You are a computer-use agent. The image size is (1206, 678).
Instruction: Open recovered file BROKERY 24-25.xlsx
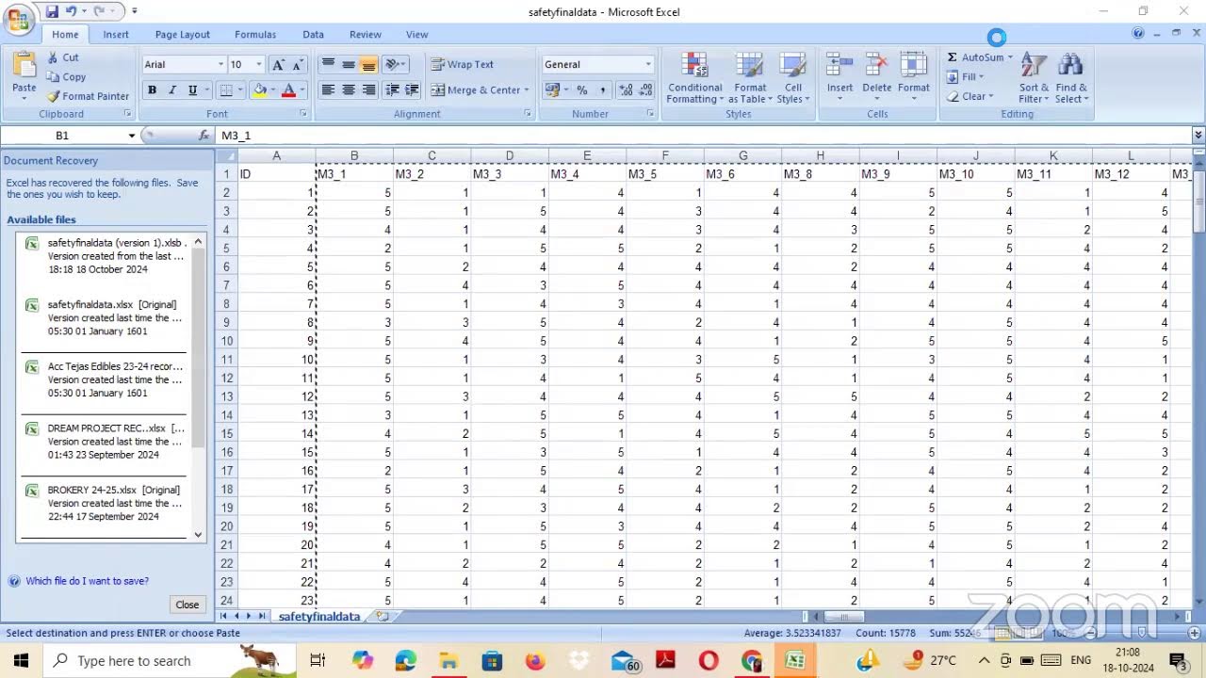tap(104, 503)
